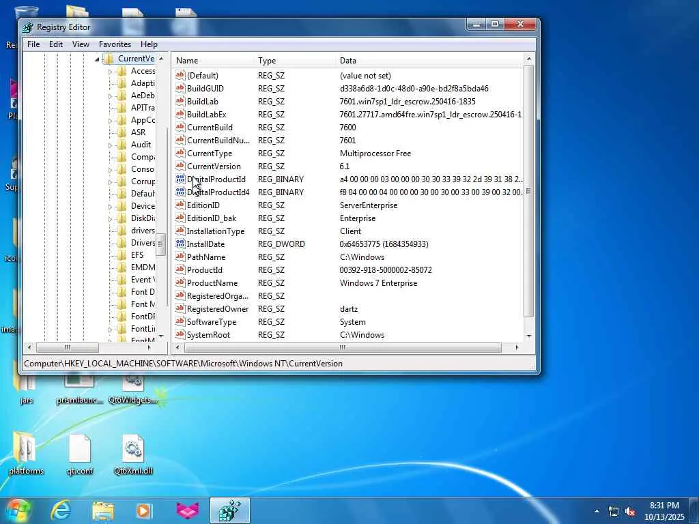The image size is (699, 524).
Task: Sort values by Data column header
Action: point(429,61)
